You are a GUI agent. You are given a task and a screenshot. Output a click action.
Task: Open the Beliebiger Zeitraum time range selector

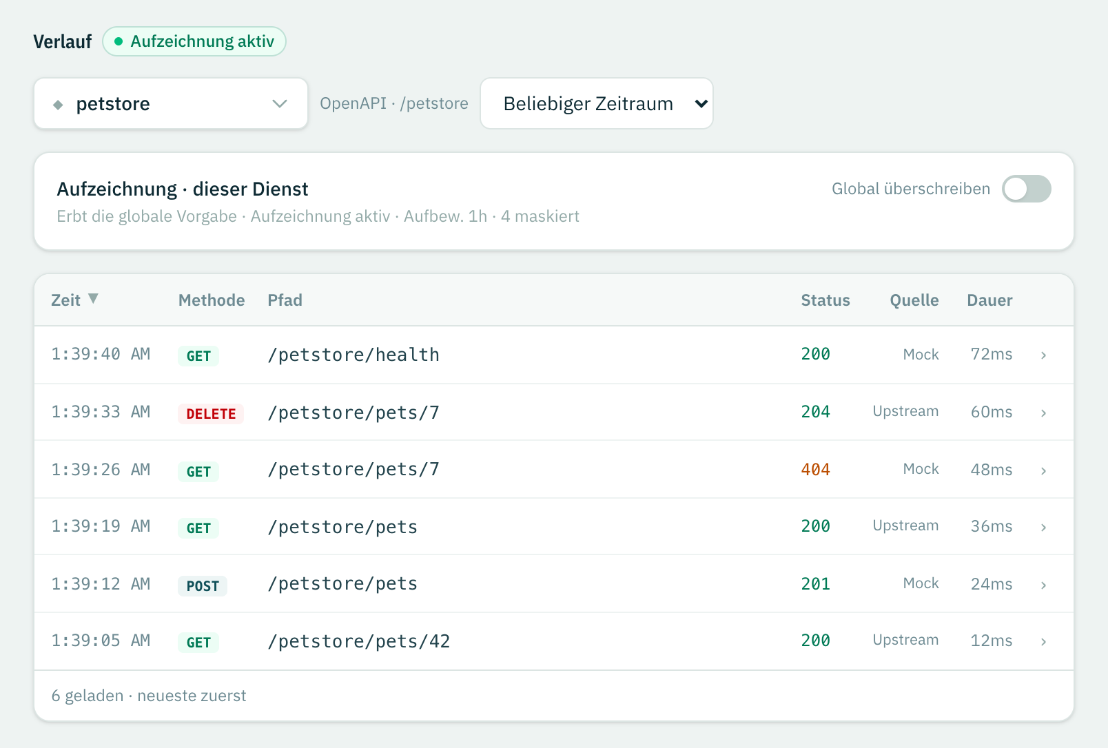pos(597,103)
